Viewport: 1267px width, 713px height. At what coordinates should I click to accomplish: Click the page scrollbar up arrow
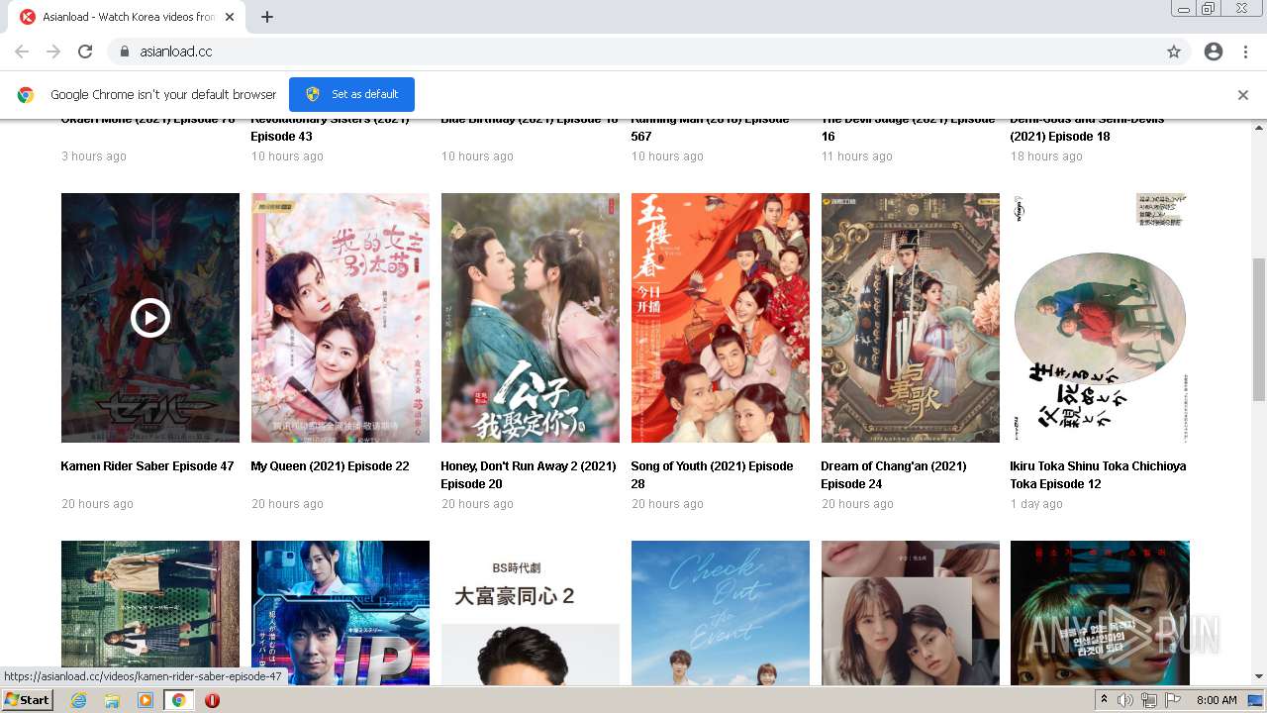coord(1259,127)
